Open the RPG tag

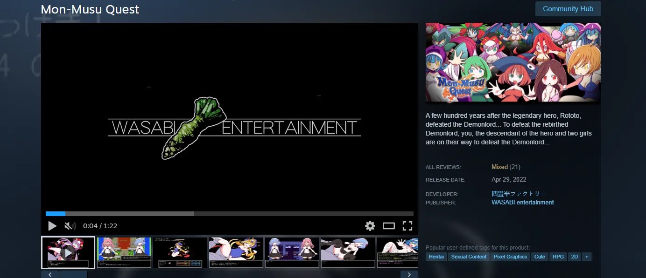(558, 257)
